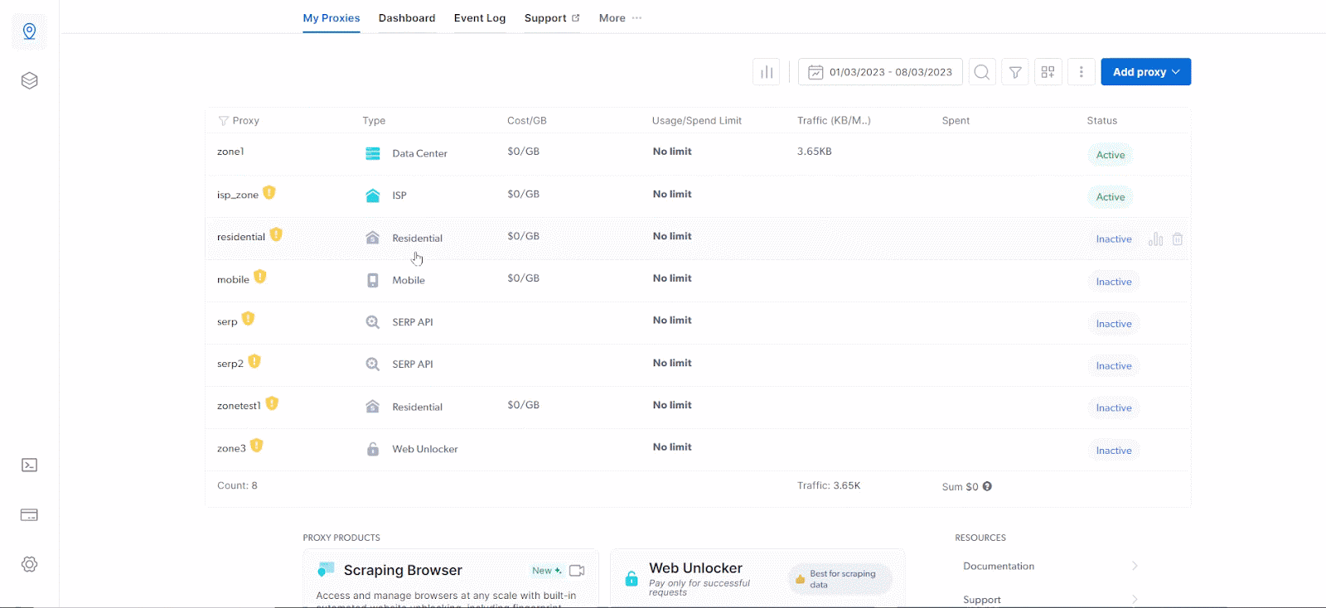Sort by the Traffic (KB/M..) column header

click(834, 121)
